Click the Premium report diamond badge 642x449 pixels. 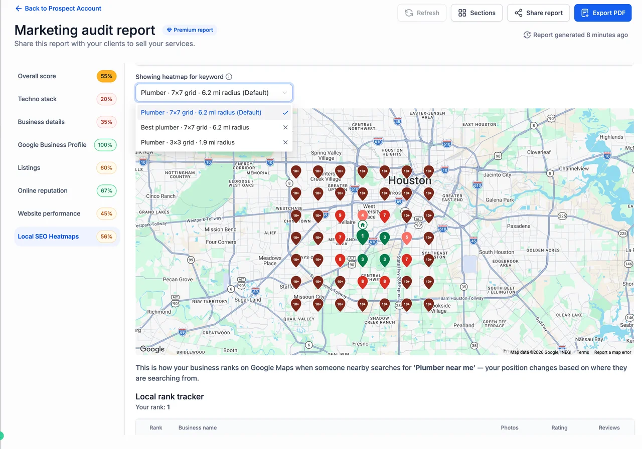[x=190, y=30]
